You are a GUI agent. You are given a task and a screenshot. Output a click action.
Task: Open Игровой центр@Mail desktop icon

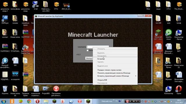click(5, 63)
